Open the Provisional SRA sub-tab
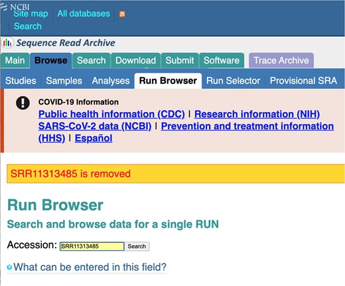The image size is (345, 286). point(304,81)
